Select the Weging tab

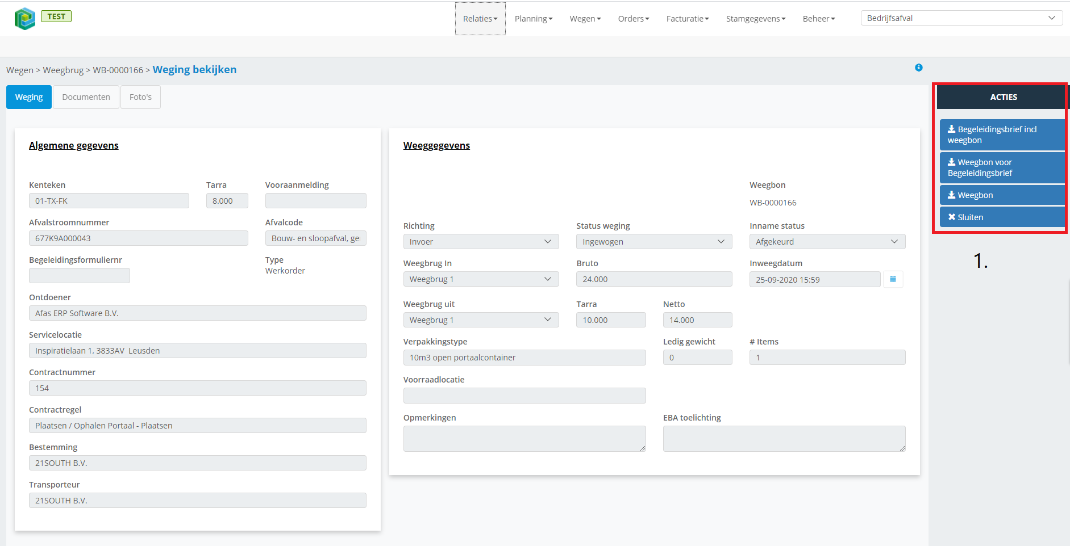(29, 97)
